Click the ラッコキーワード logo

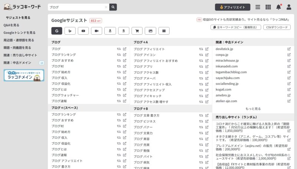(x=22, y=7)
